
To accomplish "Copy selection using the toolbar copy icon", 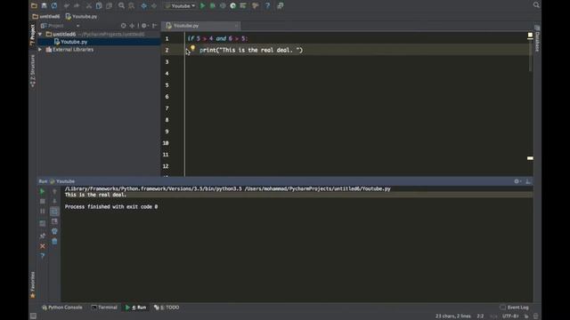I will click(x=99, y=6).
